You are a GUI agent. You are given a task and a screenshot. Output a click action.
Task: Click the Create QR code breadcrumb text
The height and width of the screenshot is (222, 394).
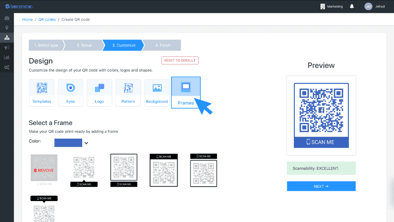point(76,19)
